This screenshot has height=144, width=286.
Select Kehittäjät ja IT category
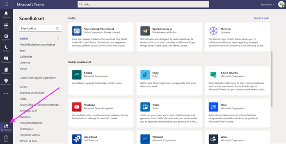coord(28,111)
